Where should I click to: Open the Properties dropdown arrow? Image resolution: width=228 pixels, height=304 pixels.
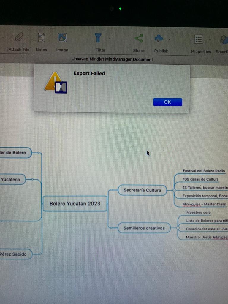(x=210, y=40)
